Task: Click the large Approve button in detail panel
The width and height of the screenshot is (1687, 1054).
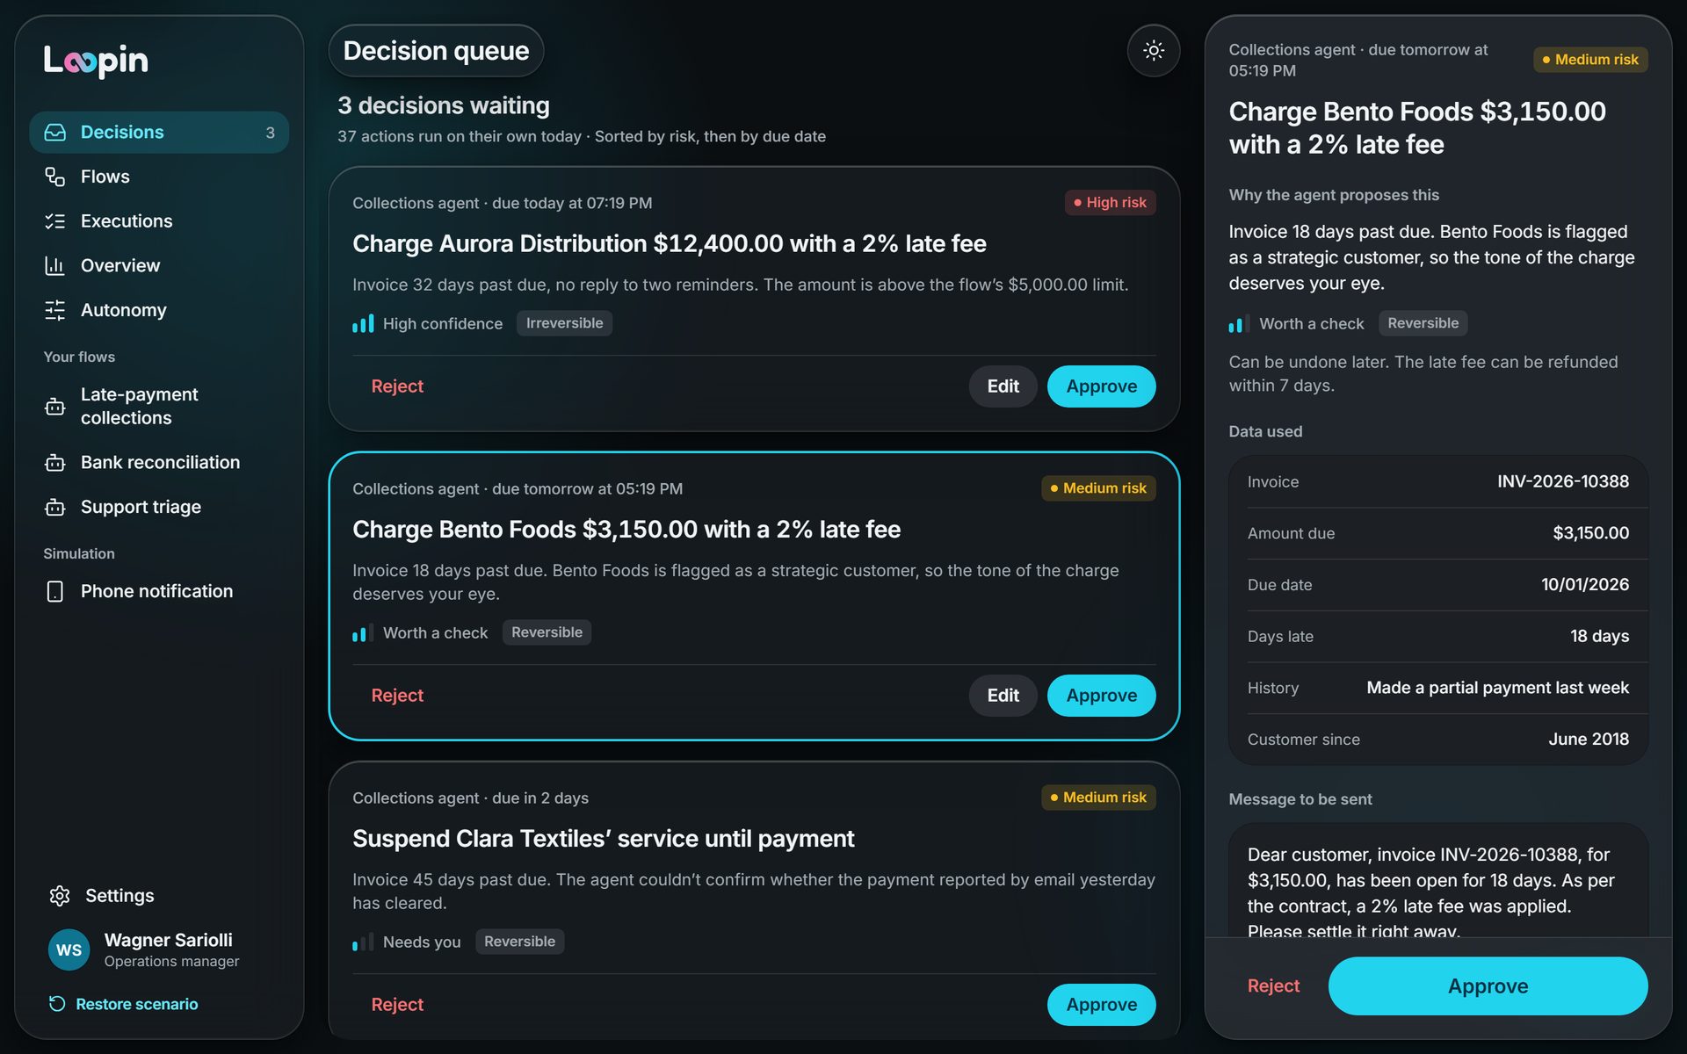Action: point(1488,986)
